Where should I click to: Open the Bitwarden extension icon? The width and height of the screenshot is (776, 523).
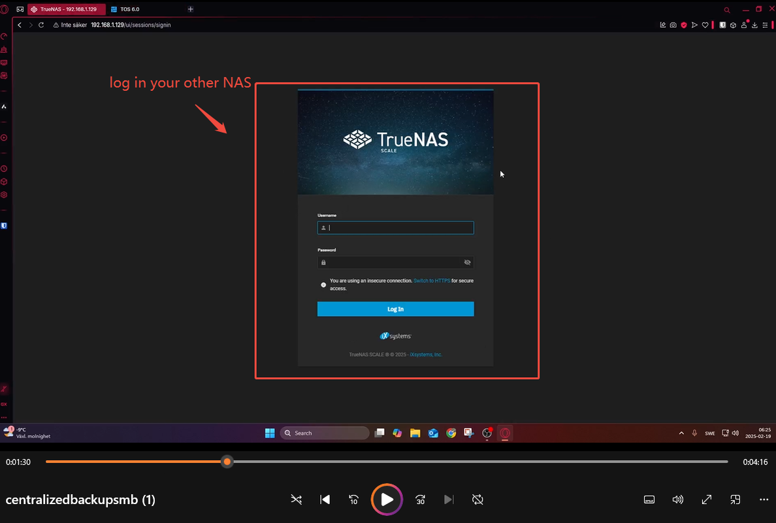(x=722, y=25)
